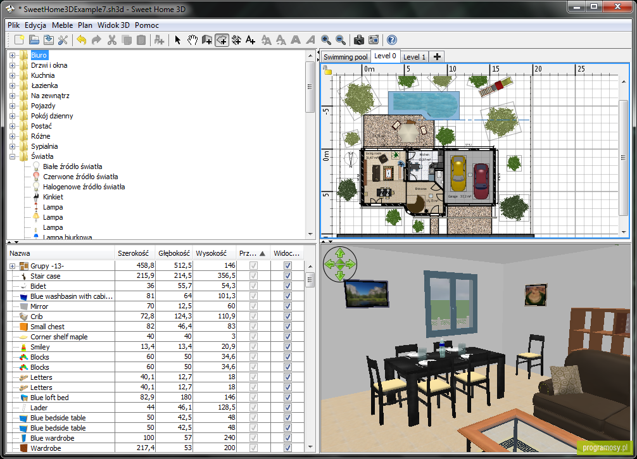The height and width of the screenshot is (459, 637).
Task: Activate the Pan hand tool
Action: tap(192, 40)
